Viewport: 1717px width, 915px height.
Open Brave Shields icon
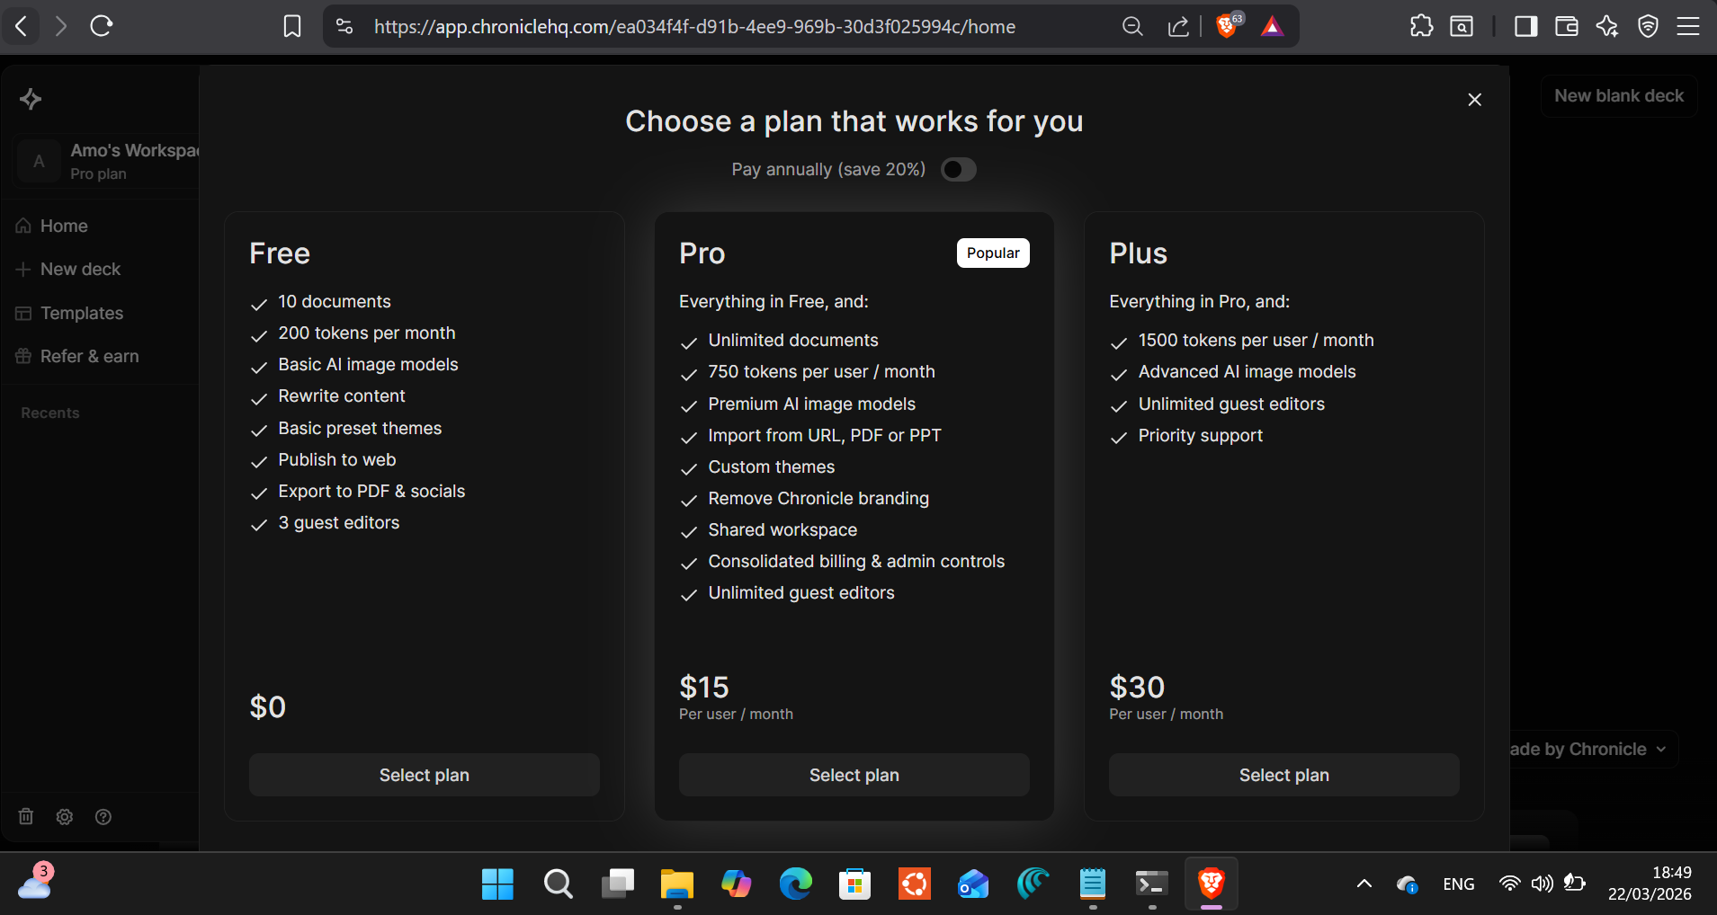(x=1227, y=25)
